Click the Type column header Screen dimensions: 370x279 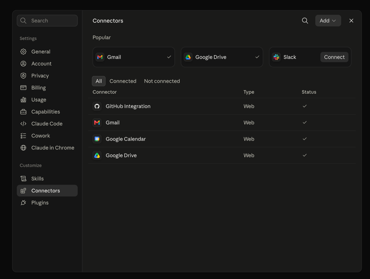click(249, 92)
